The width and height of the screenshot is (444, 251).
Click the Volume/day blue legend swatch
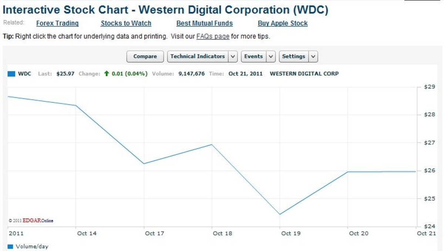tap(10, 247)
